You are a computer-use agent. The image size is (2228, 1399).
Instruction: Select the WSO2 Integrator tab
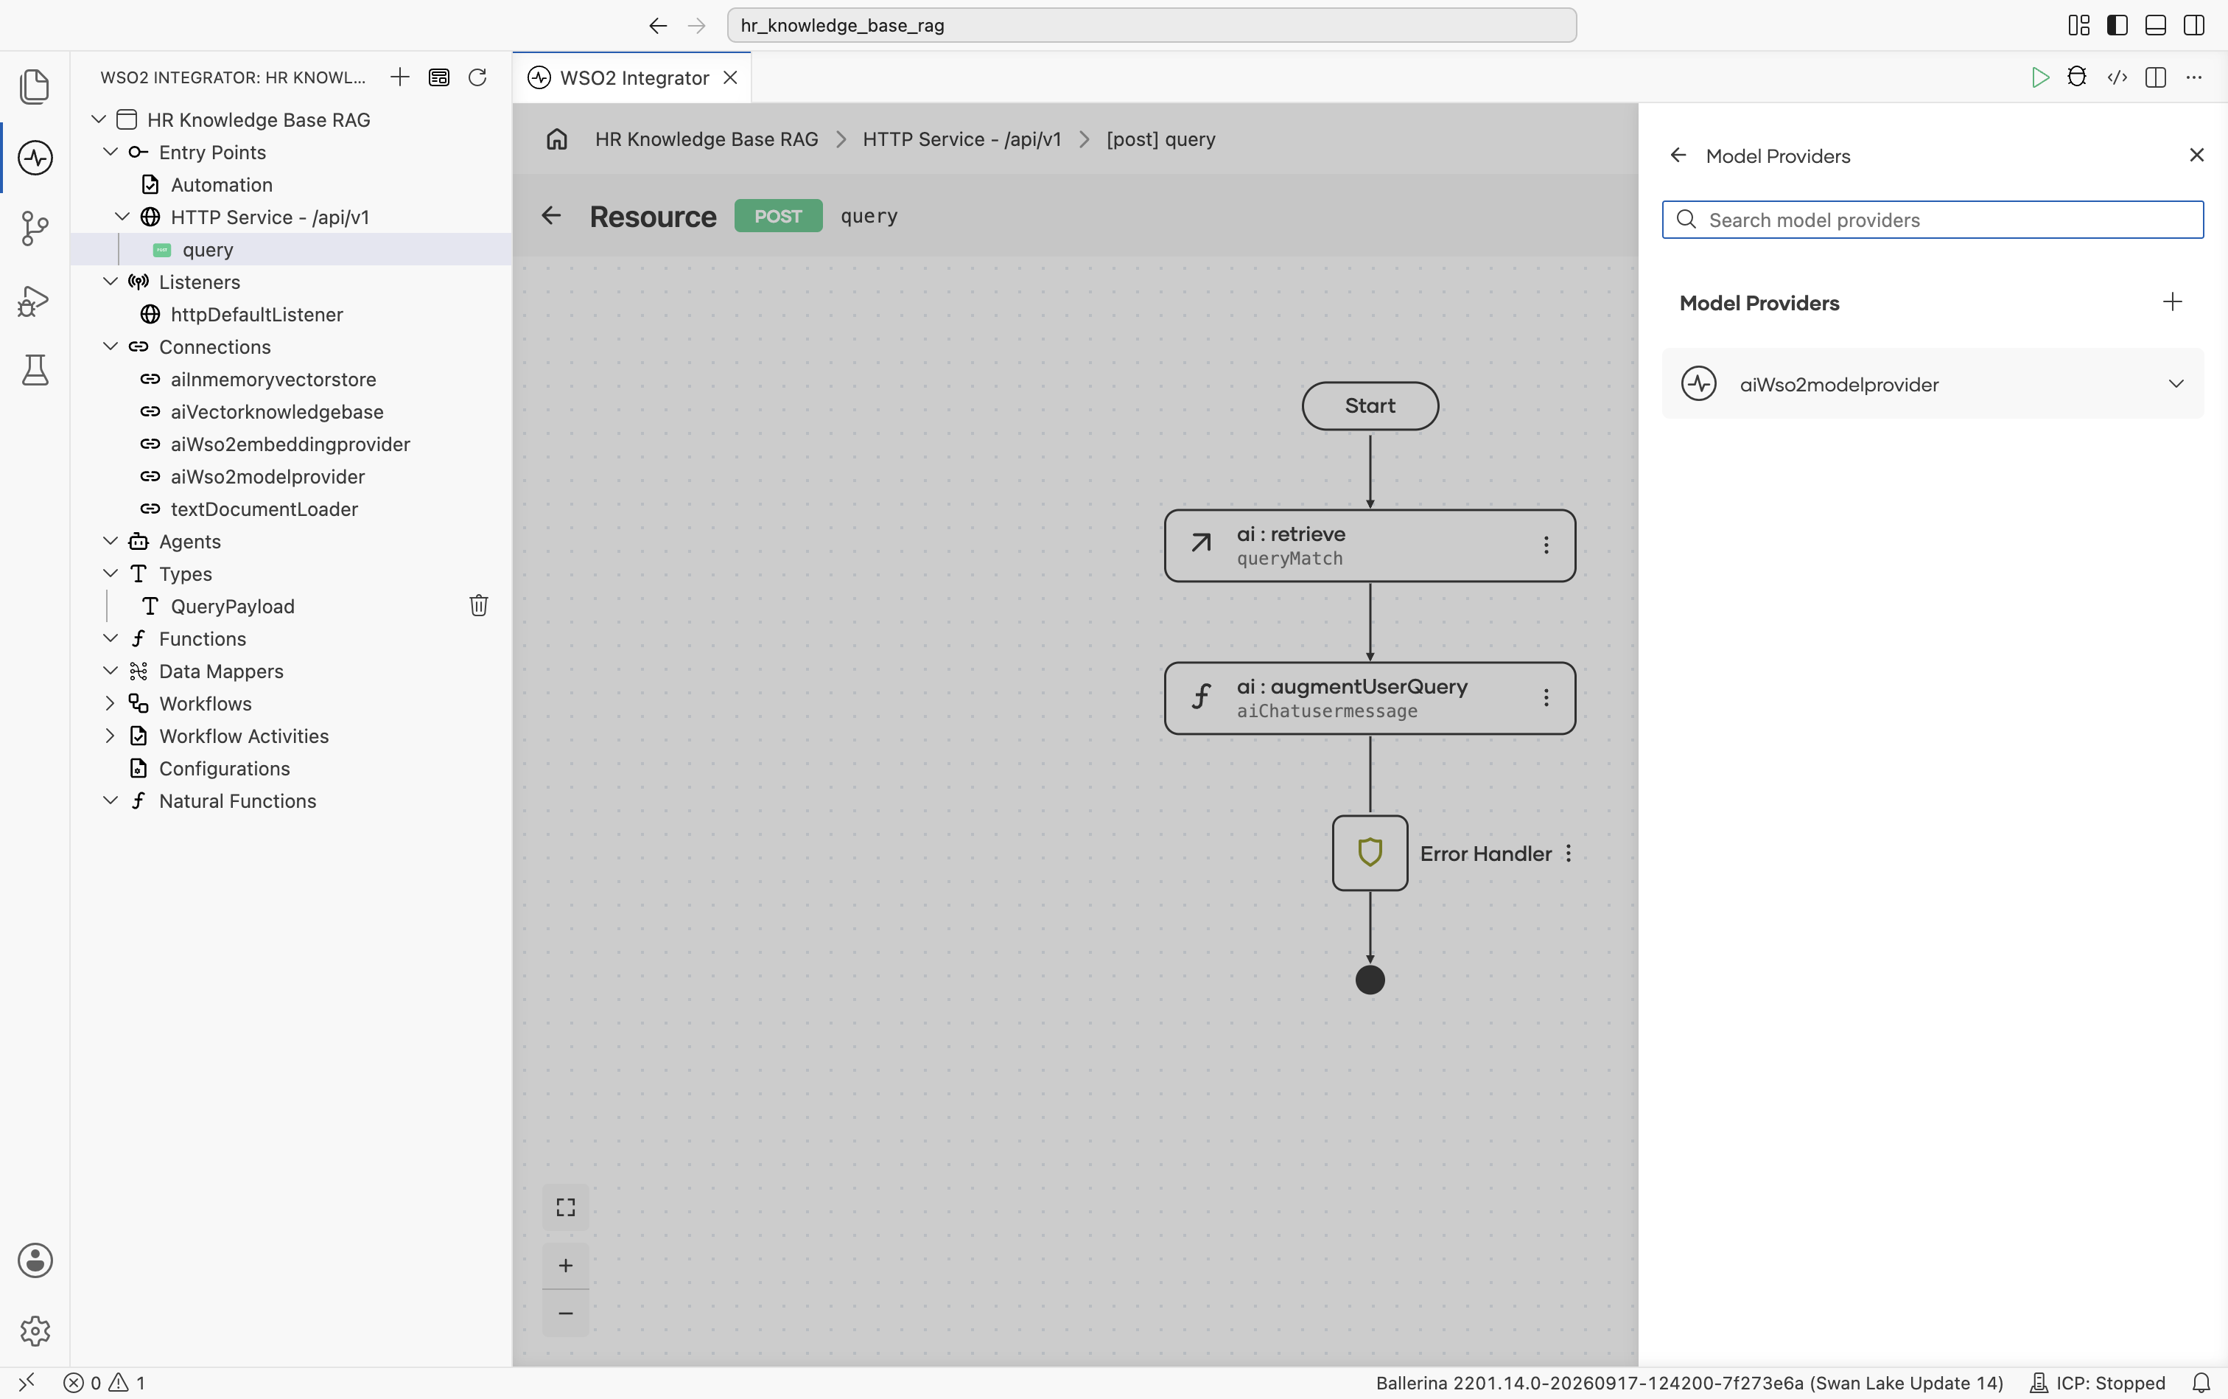(x=631, y=77)
